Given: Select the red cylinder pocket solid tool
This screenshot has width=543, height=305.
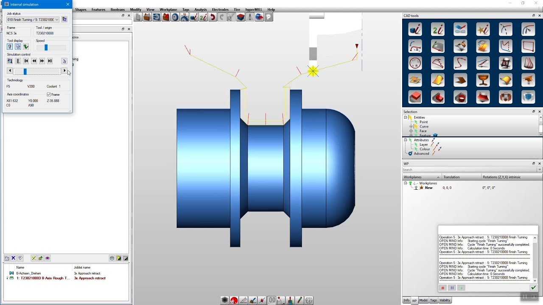Looking at the screenshot, I should [460, 97].
